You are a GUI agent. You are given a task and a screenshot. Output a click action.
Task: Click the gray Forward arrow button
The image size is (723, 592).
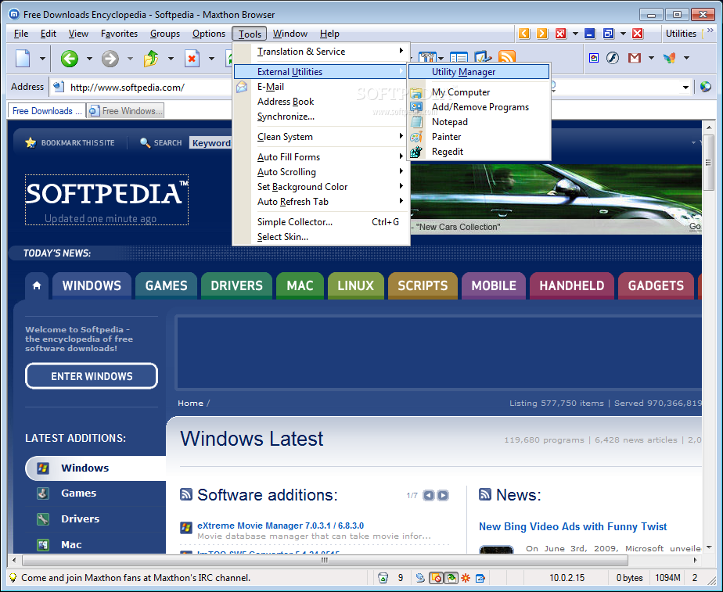coord(110,59)
